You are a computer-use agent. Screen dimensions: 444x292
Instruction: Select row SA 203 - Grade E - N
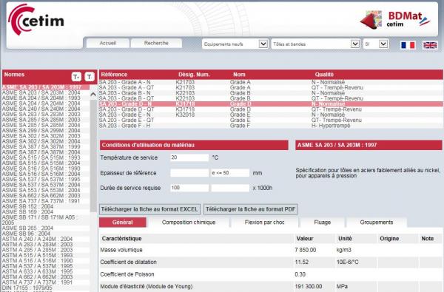pos(271,115)
